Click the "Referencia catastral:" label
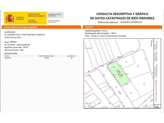The height and width of the screenshot is (123, 164). click(108, 22)
